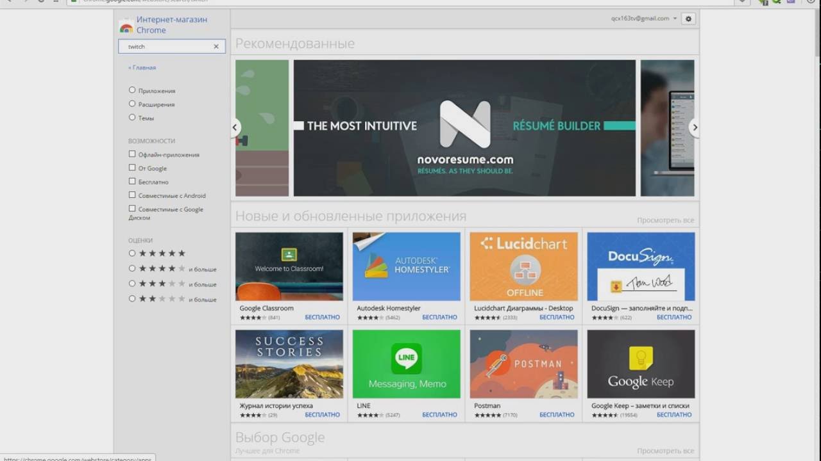Select the four stars и больше filter
Viewport: 821px width, 461px height.
click(132, 269)
